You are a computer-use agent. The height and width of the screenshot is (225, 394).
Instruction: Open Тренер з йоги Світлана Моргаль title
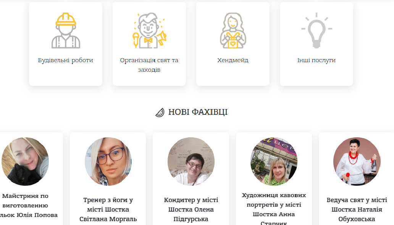(x=108, y=209)
